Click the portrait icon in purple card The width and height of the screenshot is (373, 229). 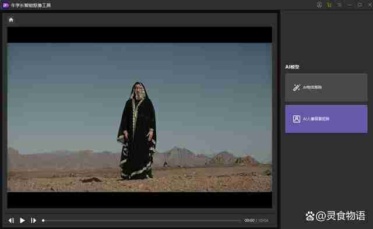point(296,119)
